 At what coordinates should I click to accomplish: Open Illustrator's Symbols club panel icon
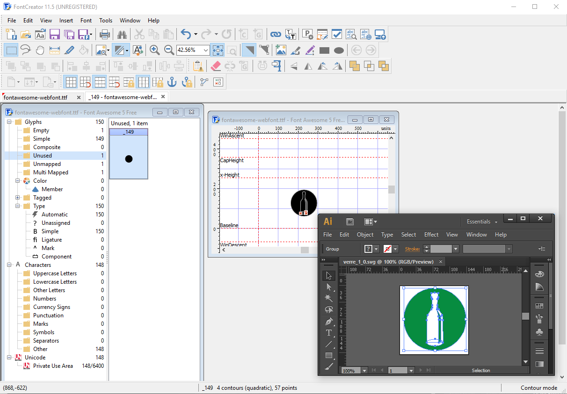click(539, 332)
